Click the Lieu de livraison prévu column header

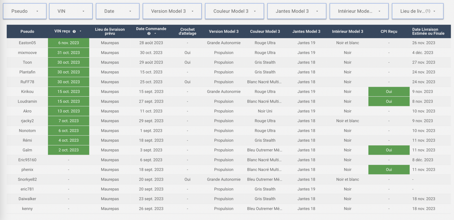(x=110, y=32)
